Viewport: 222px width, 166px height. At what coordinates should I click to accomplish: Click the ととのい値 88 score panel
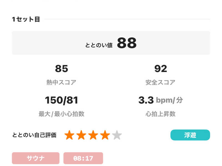111,43
